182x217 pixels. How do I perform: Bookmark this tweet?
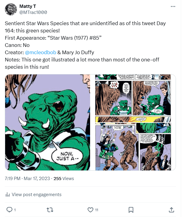click(x=131, y=209)
